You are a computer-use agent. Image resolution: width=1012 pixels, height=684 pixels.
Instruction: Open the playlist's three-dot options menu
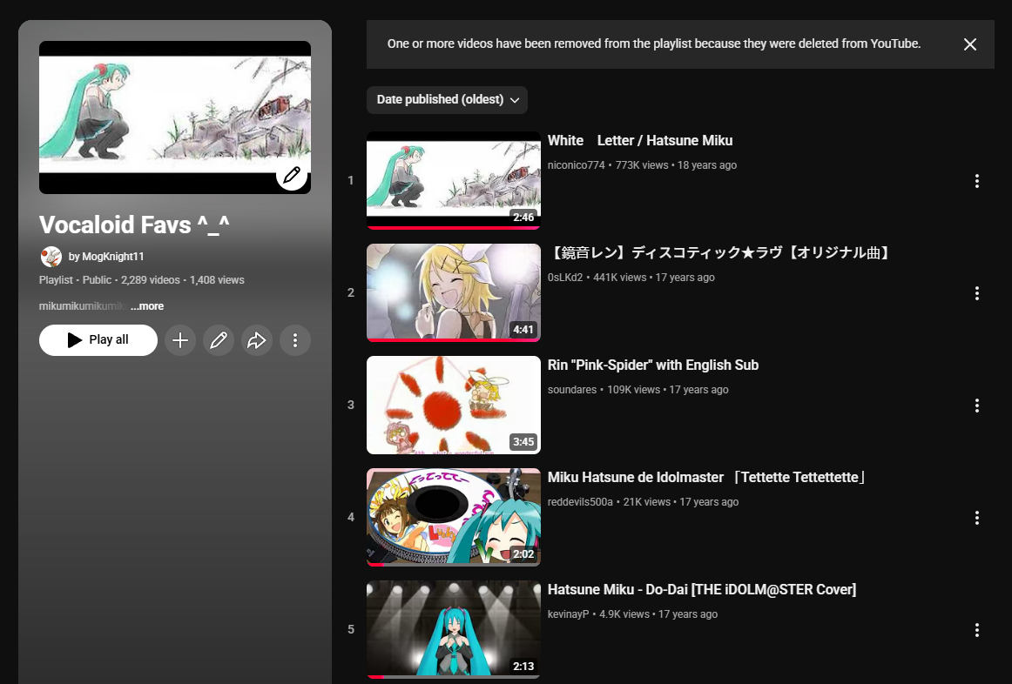[x=295, y=340]
